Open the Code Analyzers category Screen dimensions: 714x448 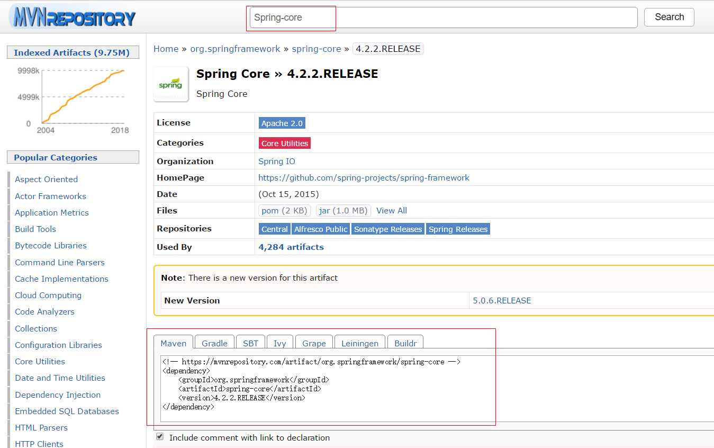tap(44, 312)
